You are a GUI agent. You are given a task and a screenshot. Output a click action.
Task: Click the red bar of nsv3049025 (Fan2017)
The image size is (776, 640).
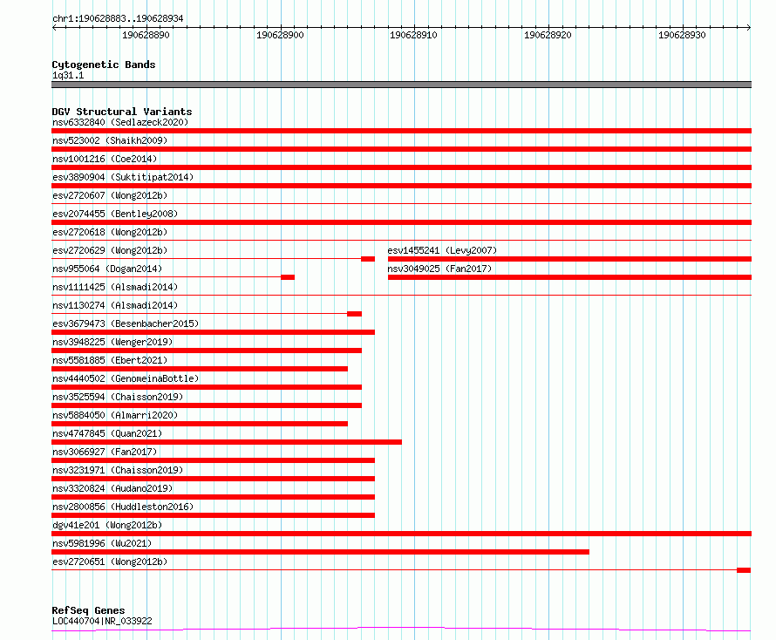[569, 277]
